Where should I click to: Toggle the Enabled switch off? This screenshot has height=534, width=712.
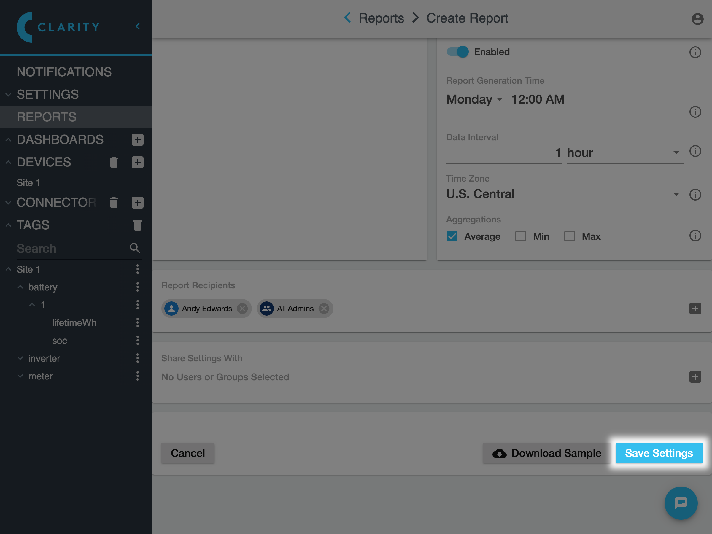(x=457, y=52)
